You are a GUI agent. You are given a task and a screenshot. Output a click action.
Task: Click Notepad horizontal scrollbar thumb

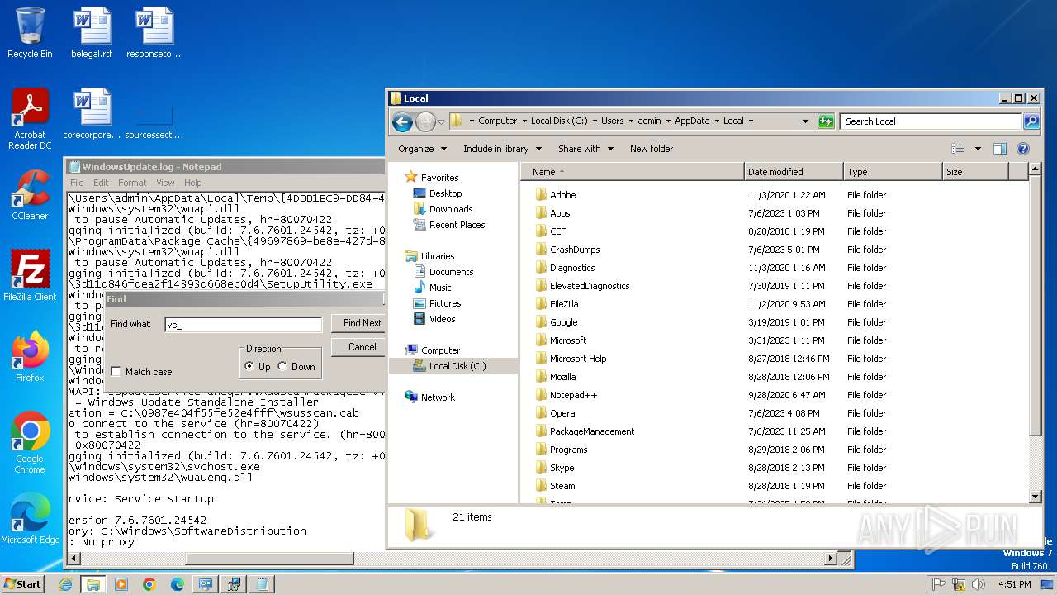tap(270, 559)
